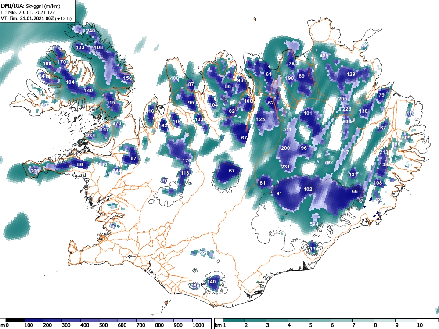Click the map value 129 in the northeast
439x329 pixels.
click(351, 74)
